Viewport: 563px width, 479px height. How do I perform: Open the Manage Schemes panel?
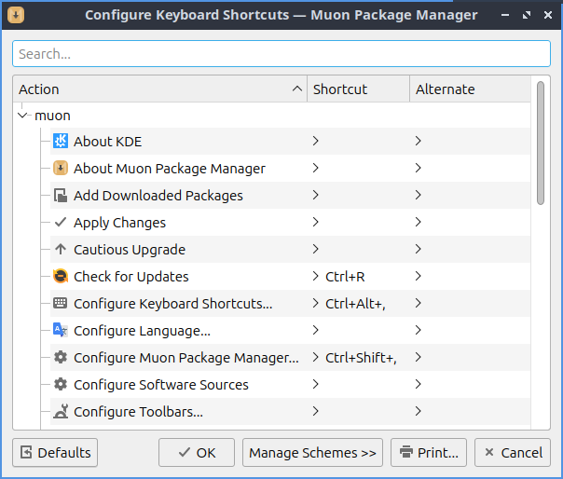(x=312, y=453)
